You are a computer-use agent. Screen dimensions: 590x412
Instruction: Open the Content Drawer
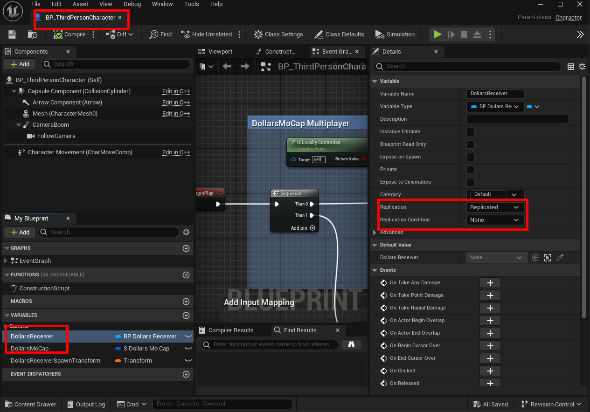30,404
